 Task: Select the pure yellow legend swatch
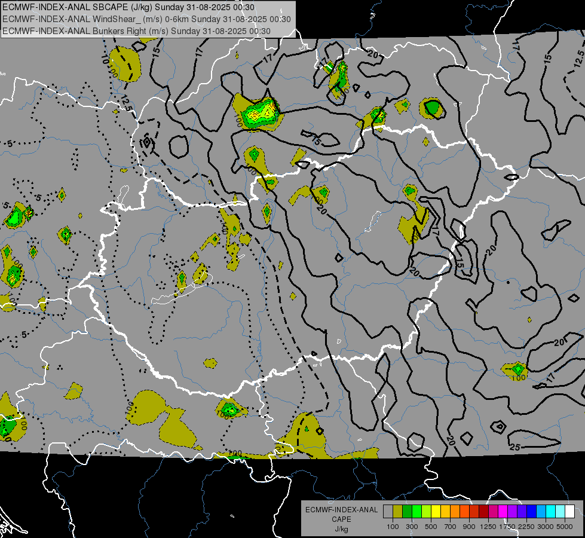(436, 511)
